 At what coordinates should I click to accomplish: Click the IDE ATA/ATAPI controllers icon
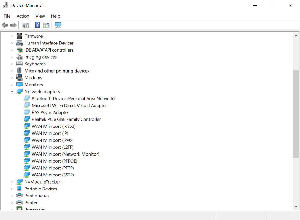(19, 50)
